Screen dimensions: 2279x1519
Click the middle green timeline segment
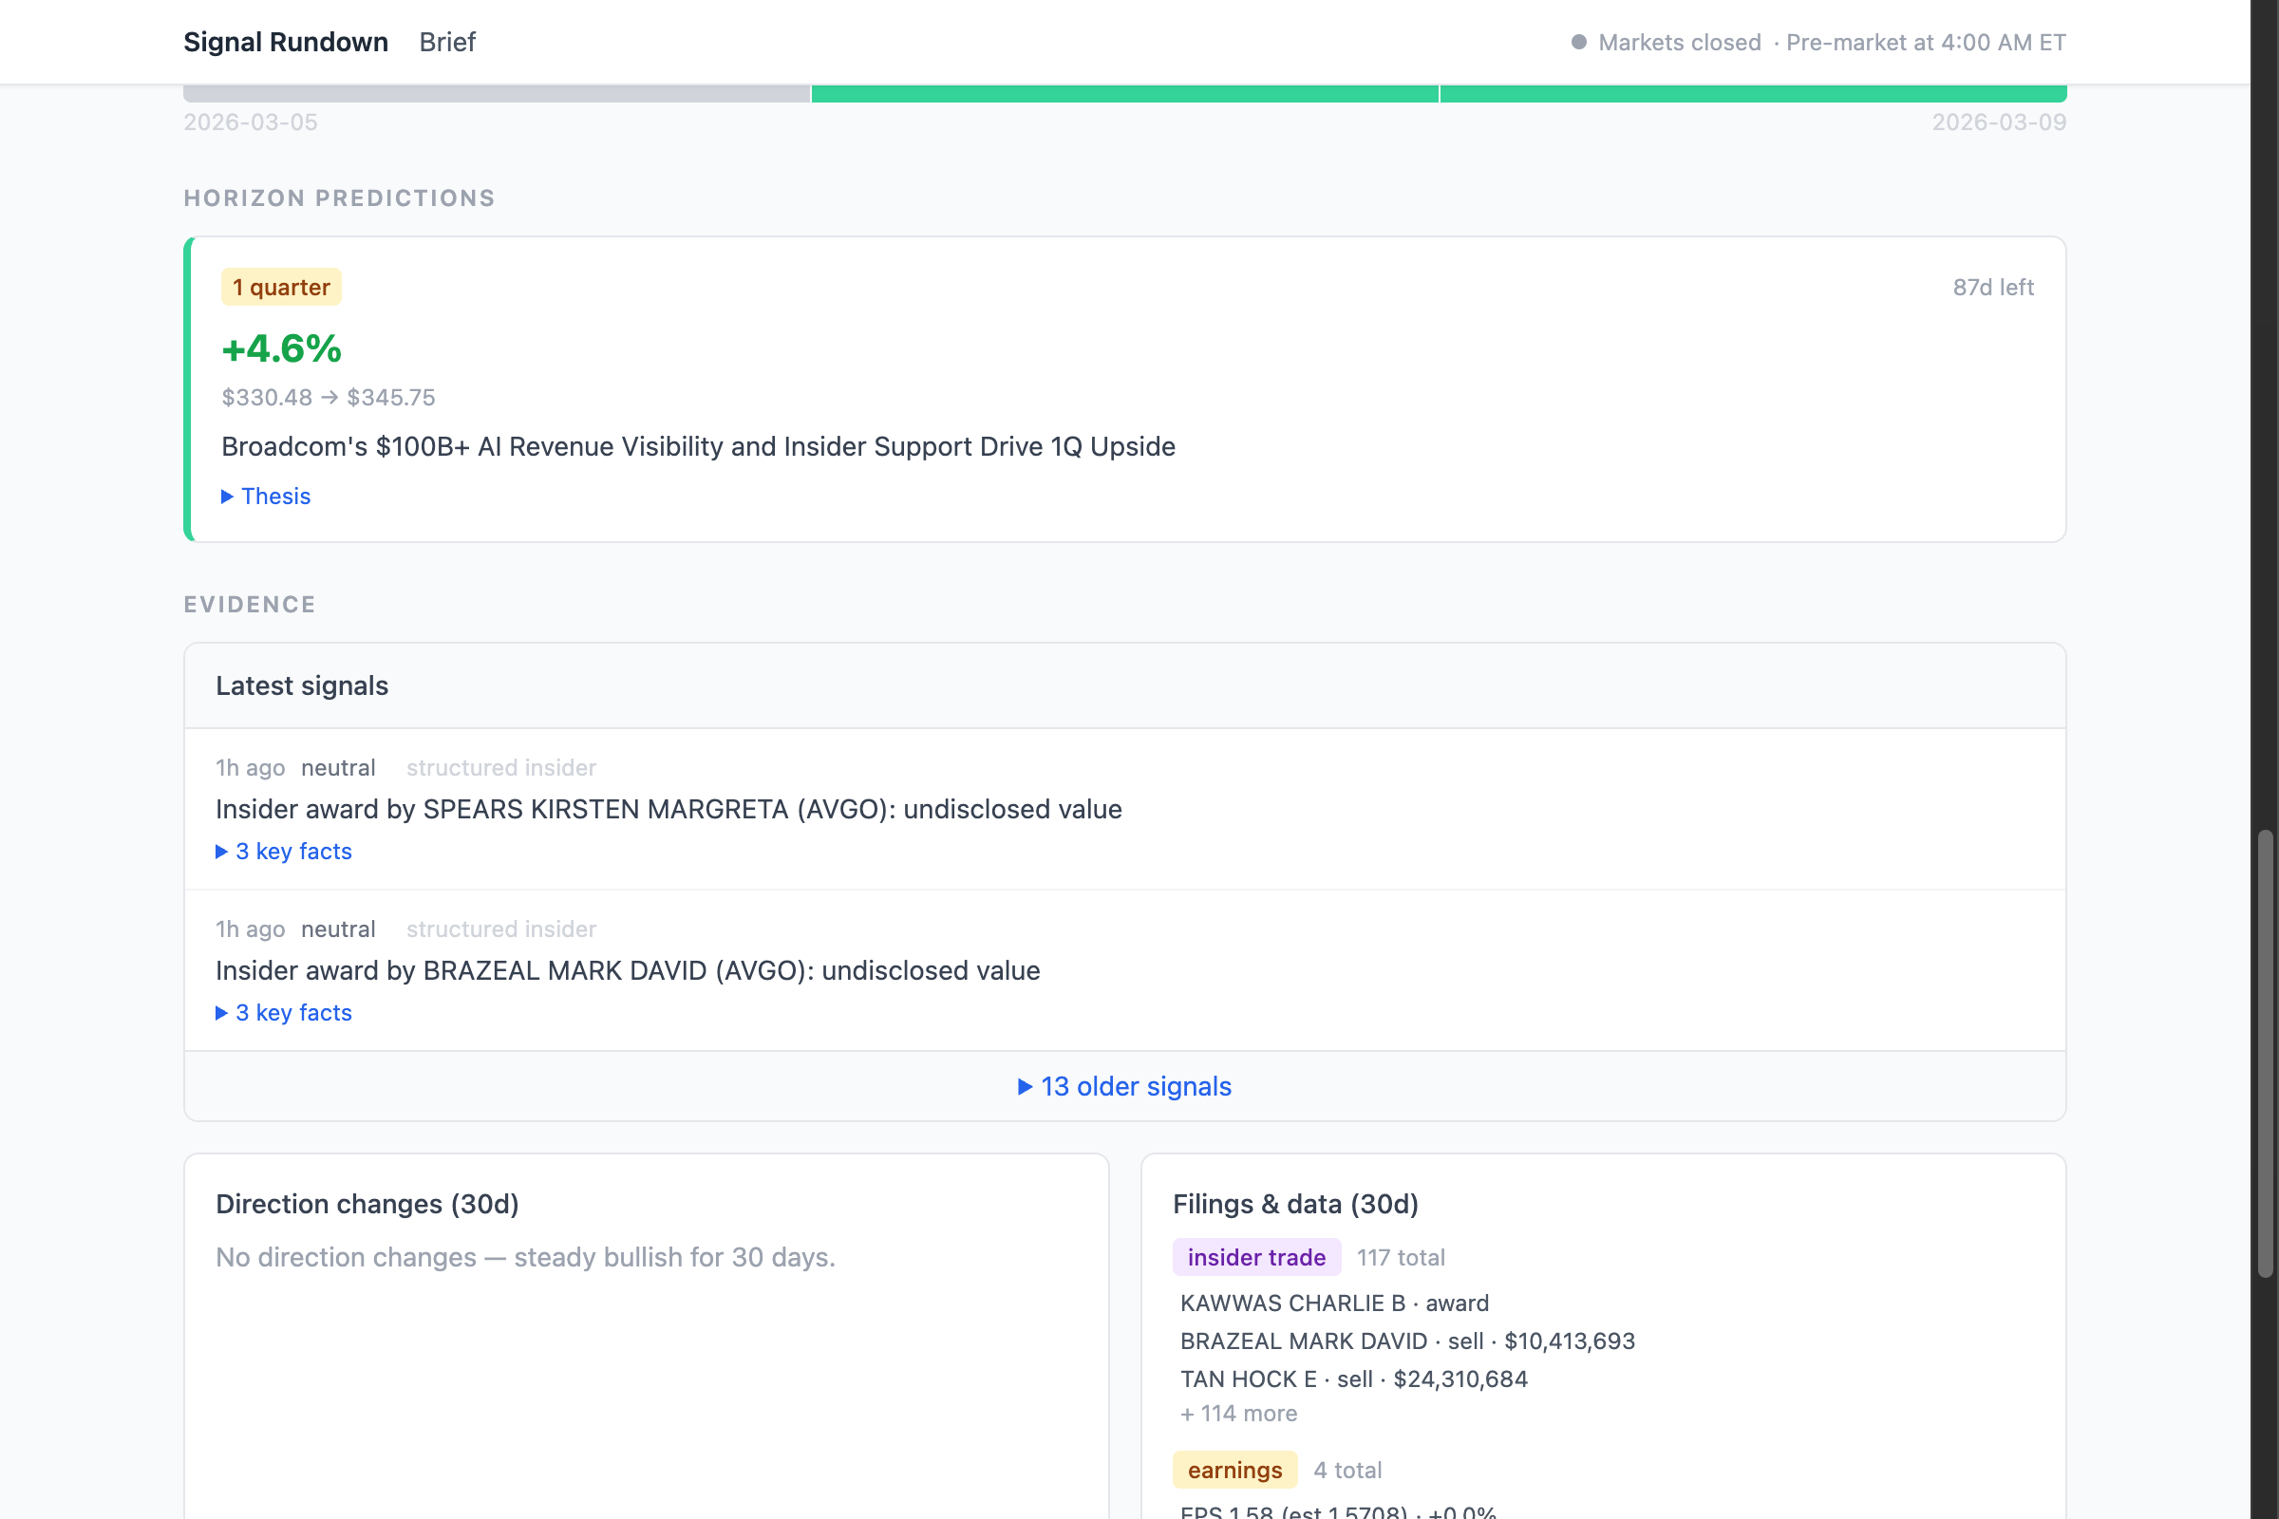point(1124,94)
